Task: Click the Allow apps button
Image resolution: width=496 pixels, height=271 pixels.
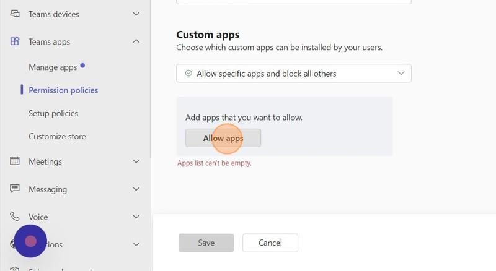Action: (223, 138)
